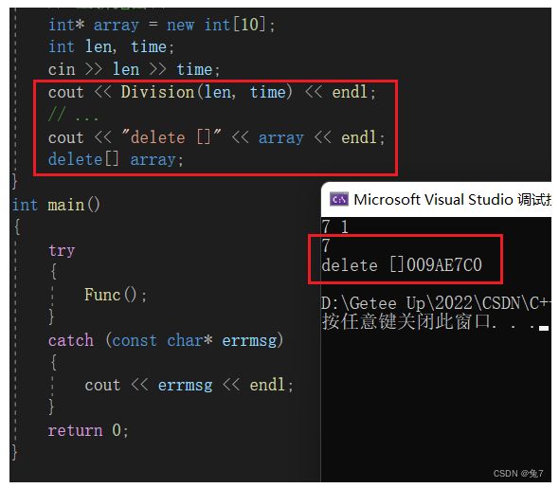Click the Microsoft Visual Studio console title text
Screen dimensions: 559x488
(x=453, y=199)
